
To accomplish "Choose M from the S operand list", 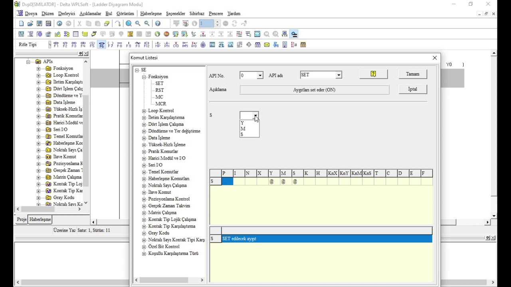I will pyautogui.click(x=243, y=129).
